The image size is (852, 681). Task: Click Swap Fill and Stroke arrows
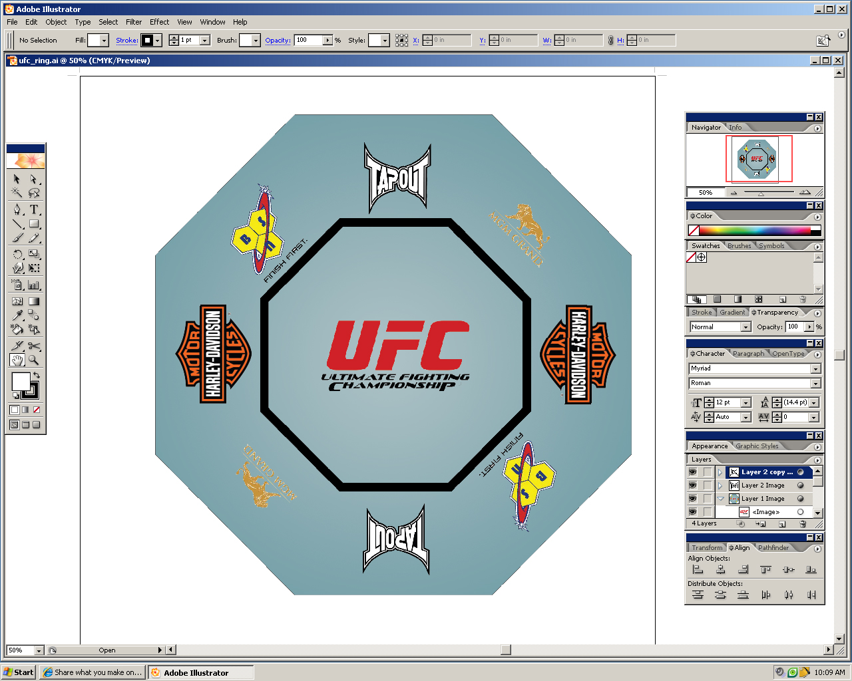37,376
